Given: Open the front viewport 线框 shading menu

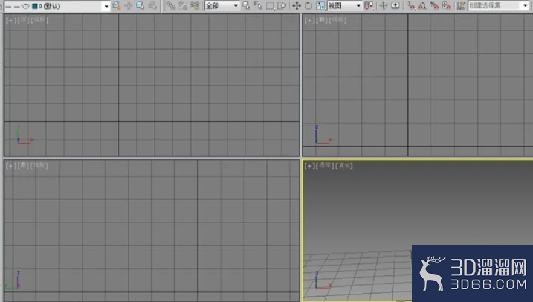Looking at the screenshot, I should click(x=338, y=20).
